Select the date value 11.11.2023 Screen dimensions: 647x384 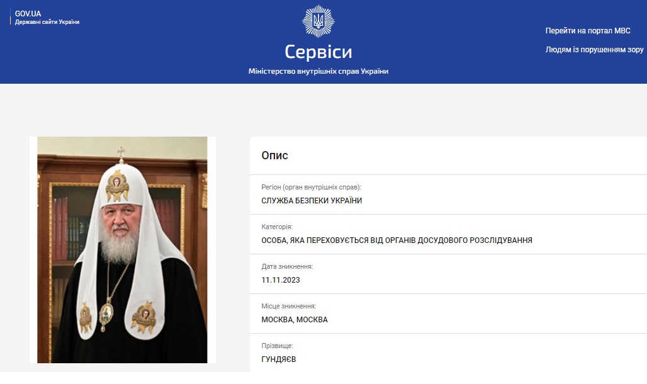(281, 280)
